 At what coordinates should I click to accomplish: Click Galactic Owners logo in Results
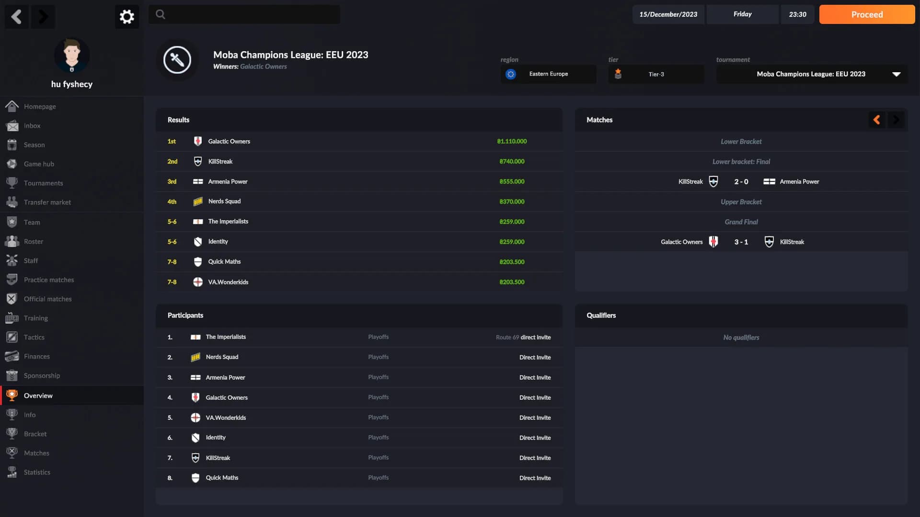click(197, 141)
